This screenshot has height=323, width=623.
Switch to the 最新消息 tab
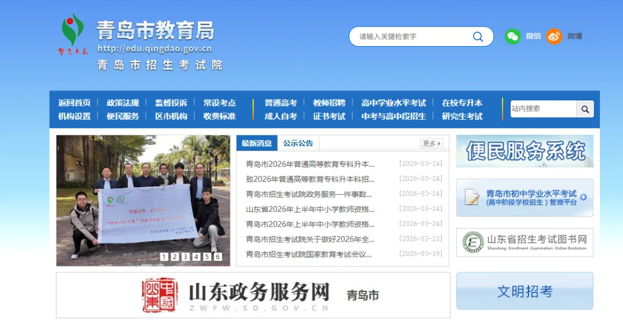pos(257,143)
